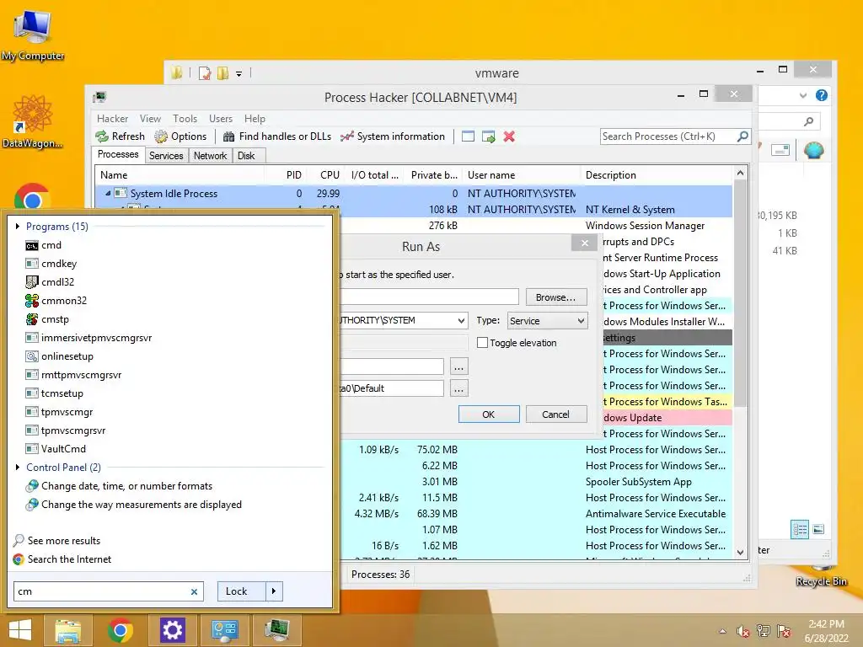Click the Program input field in Run As
Viewport: 863px width, 647px height.
429,297
